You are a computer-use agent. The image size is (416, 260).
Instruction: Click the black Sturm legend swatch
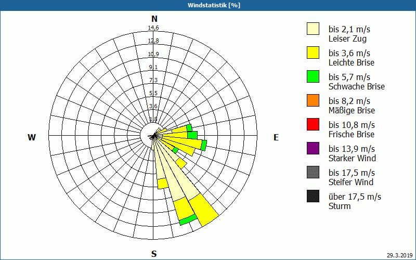(x=313, y=196)
